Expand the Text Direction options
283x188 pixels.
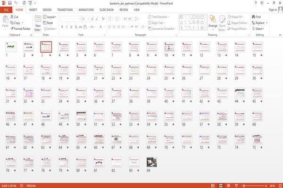tap(158, 17)
